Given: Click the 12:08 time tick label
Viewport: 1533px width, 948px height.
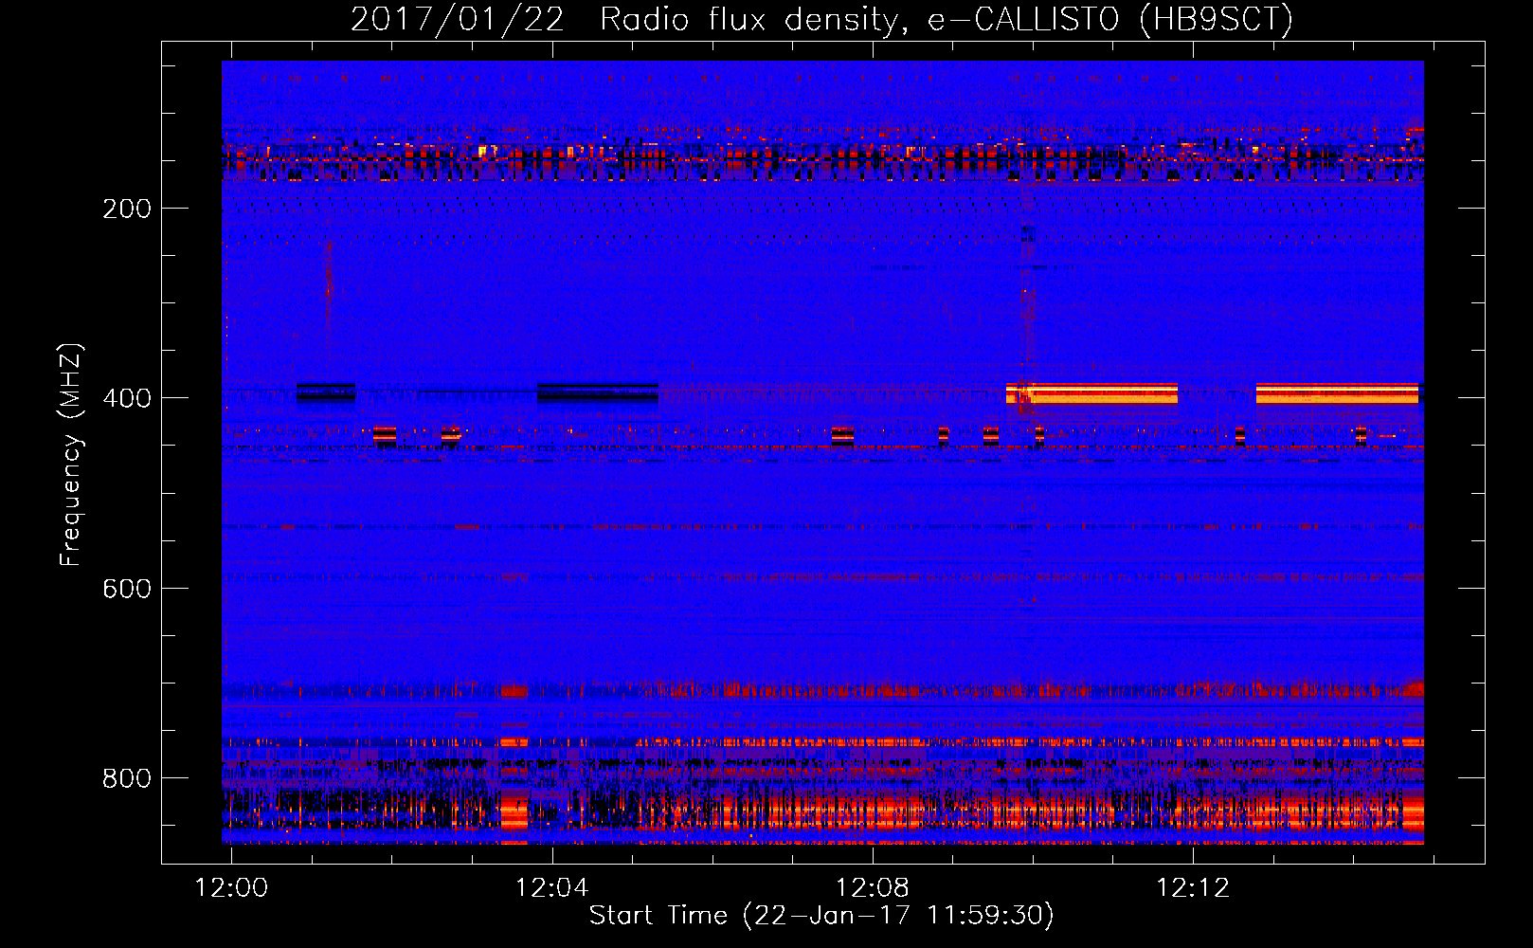Looking at the screenshot, I should point(872,888).
